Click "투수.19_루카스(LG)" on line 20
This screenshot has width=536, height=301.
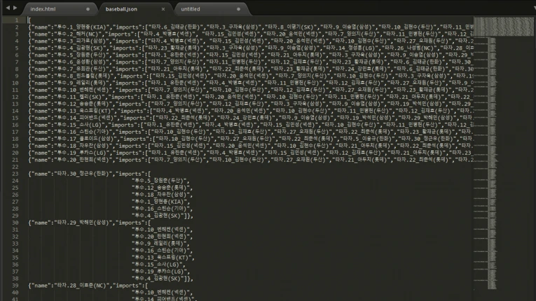83,153
